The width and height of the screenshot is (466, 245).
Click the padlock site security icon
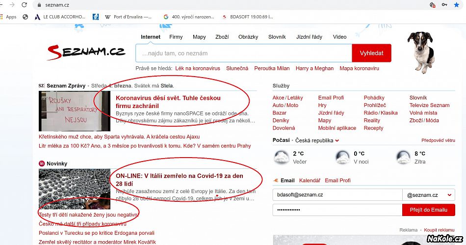[x=39, y=5]
